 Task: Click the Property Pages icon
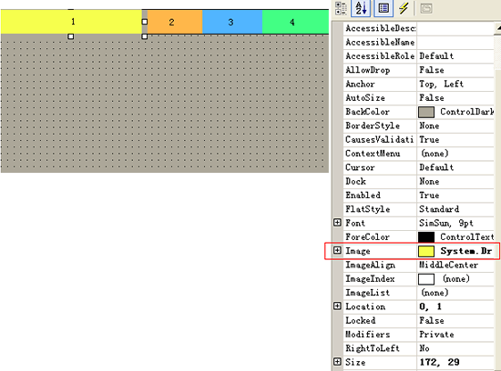coord(426,8)
